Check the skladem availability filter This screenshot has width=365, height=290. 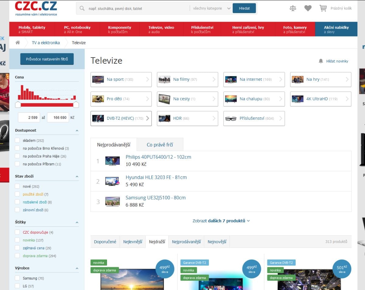click(x=17, y=140)
